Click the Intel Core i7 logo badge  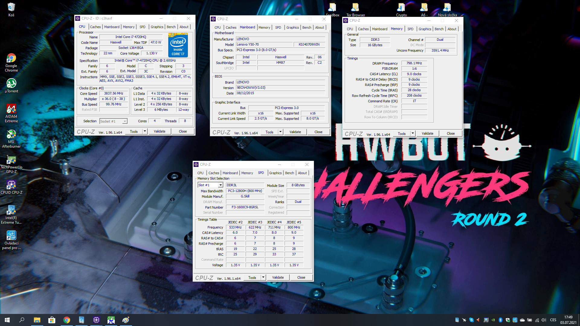178,45
